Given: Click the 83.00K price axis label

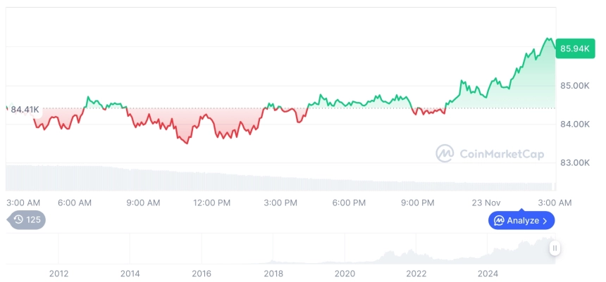Looking at the screenshot, I should tap(574, 162).
